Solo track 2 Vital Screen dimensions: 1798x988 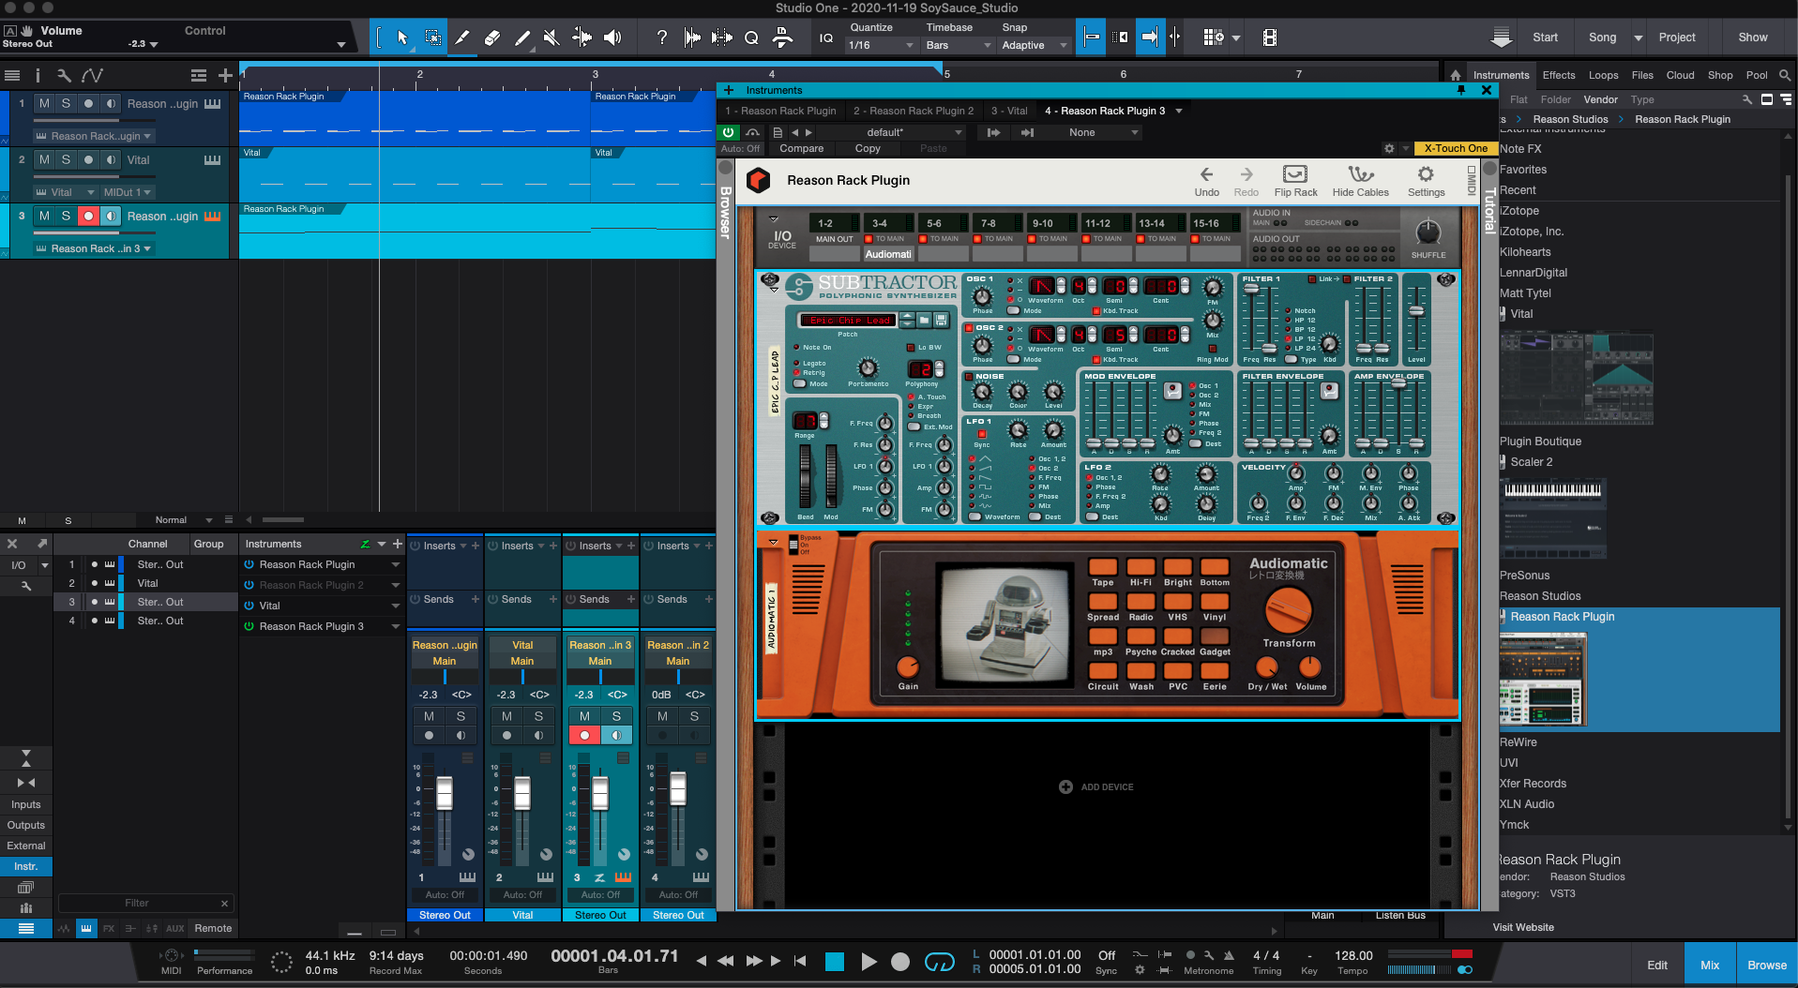pyautogui.click(x=66, y=159)
